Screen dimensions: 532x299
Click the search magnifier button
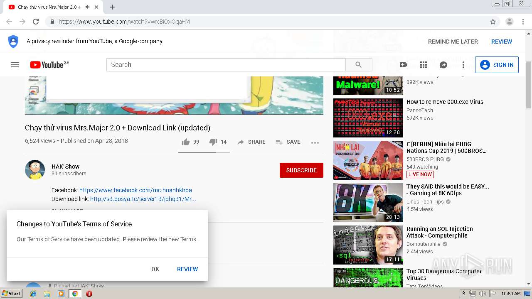click(x=359, y=65)
